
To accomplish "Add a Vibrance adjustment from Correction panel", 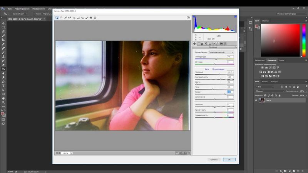I will click(278, 68).
